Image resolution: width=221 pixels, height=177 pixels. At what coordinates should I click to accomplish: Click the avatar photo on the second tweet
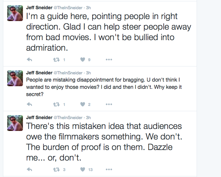[x=15, y=78]
